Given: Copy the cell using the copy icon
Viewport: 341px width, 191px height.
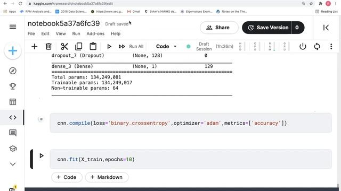Looking at the screenshot, I should [x=78, y=46].
